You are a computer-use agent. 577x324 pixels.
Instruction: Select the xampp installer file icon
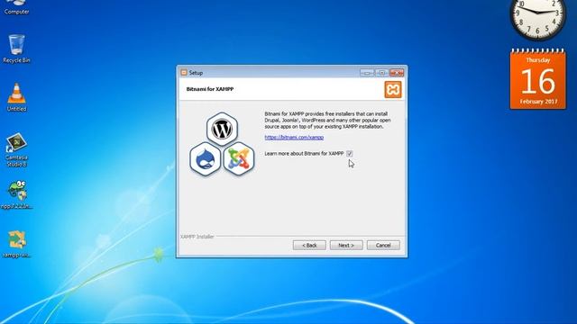coord(16,244)
